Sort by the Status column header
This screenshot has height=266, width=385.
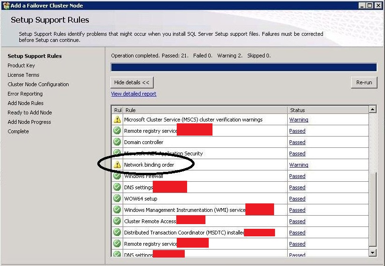point(328,110)
